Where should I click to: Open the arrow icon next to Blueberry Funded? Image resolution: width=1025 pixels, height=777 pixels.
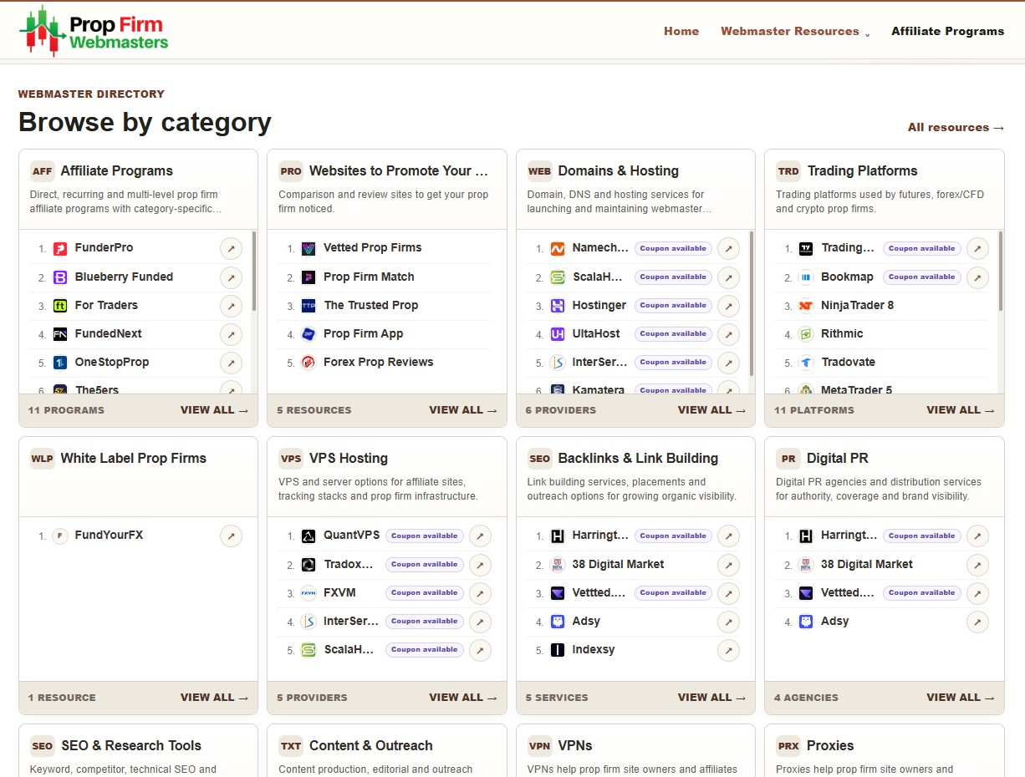231,277
